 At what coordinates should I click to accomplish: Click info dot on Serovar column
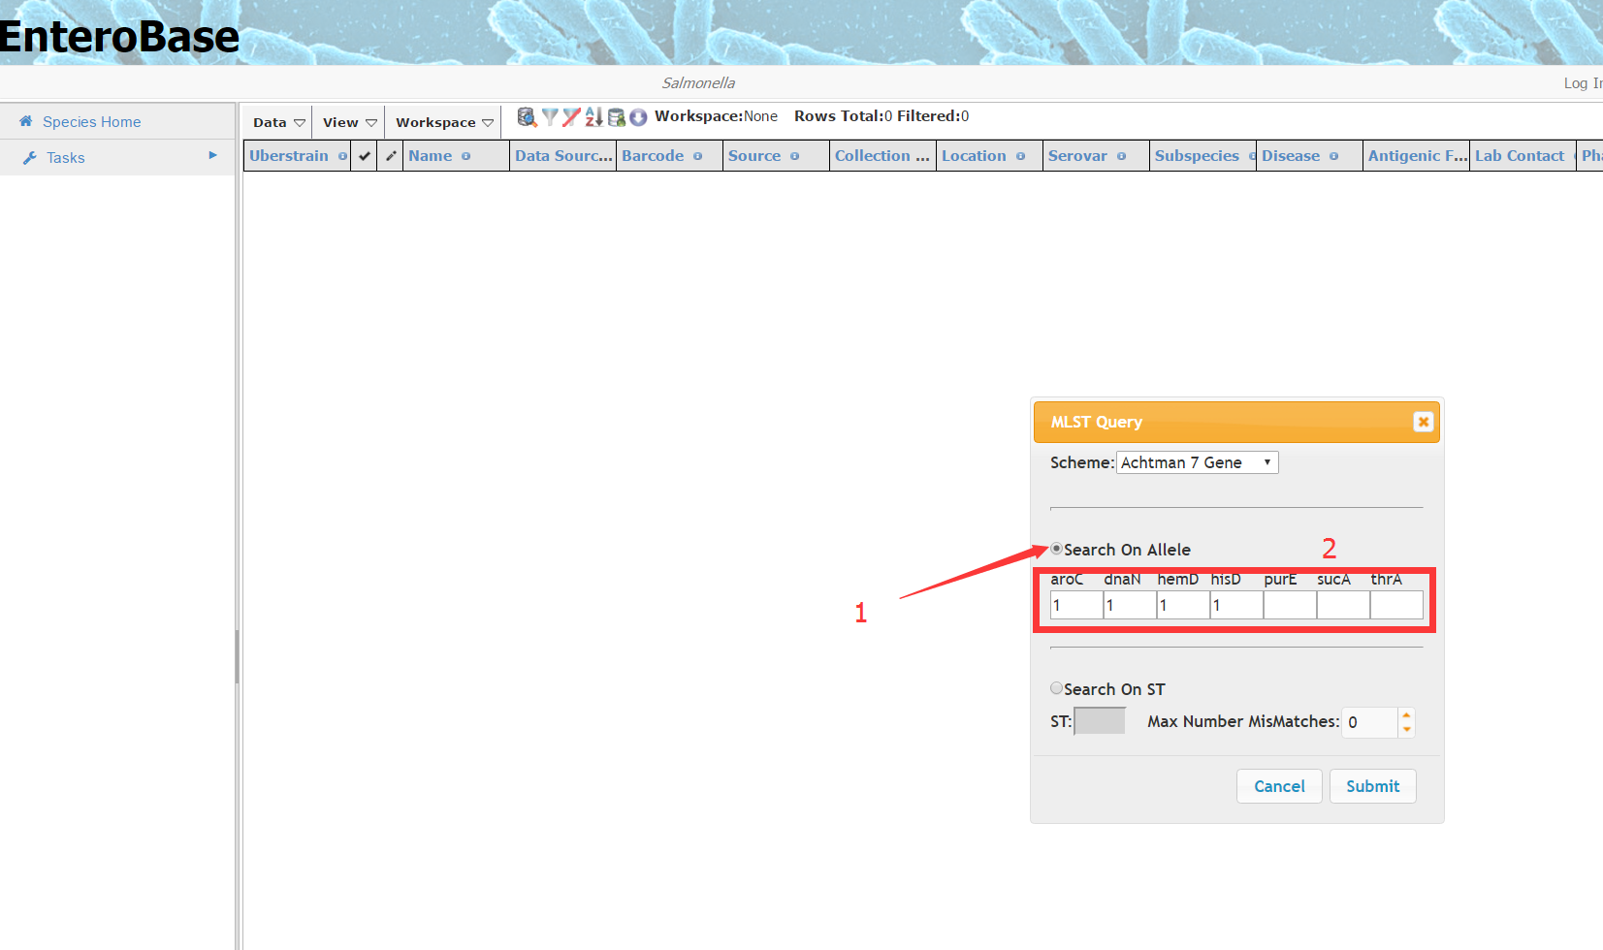click(1121, 156)
